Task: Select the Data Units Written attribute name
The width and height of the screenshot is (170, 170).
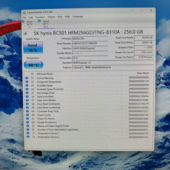Action: click(x=47, y=100)
